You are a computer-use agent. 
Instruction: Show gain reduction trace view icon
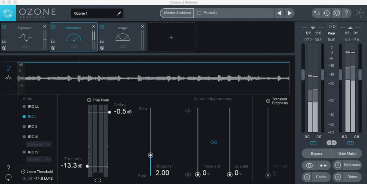[9, 68]
